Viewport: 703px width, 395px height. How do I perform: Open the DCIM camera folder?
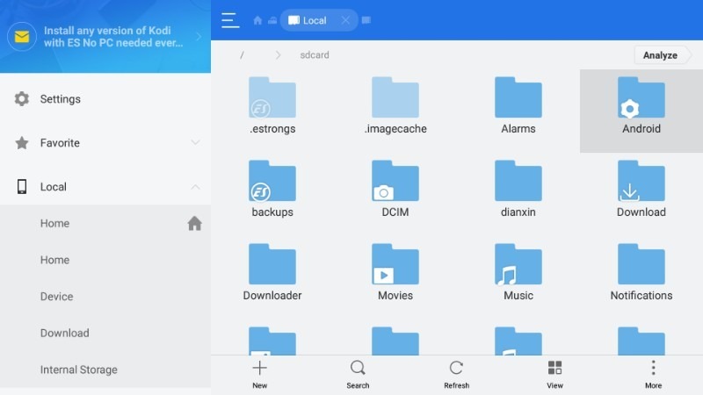pos(395,190)
